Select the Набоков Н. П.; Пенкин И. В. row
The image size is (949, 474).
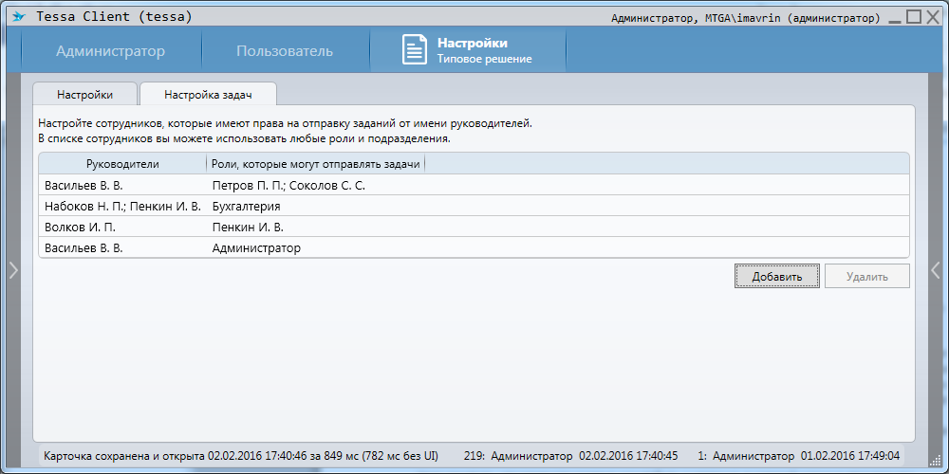(122, 207)
